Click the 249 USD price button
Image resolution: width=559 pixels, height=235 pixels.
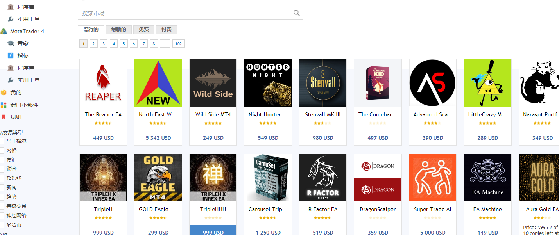[x=213, y=138]
